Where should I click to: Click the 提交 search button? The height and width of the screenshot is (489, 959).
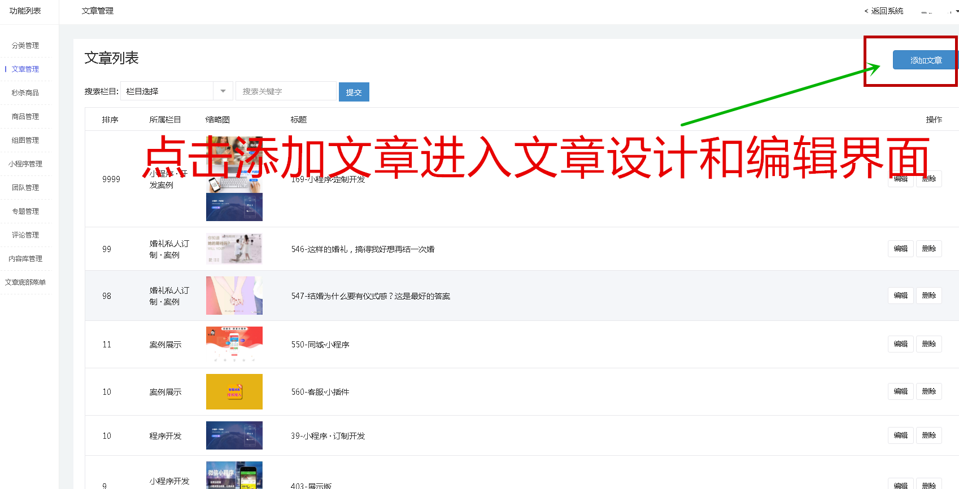click(354, 92)
